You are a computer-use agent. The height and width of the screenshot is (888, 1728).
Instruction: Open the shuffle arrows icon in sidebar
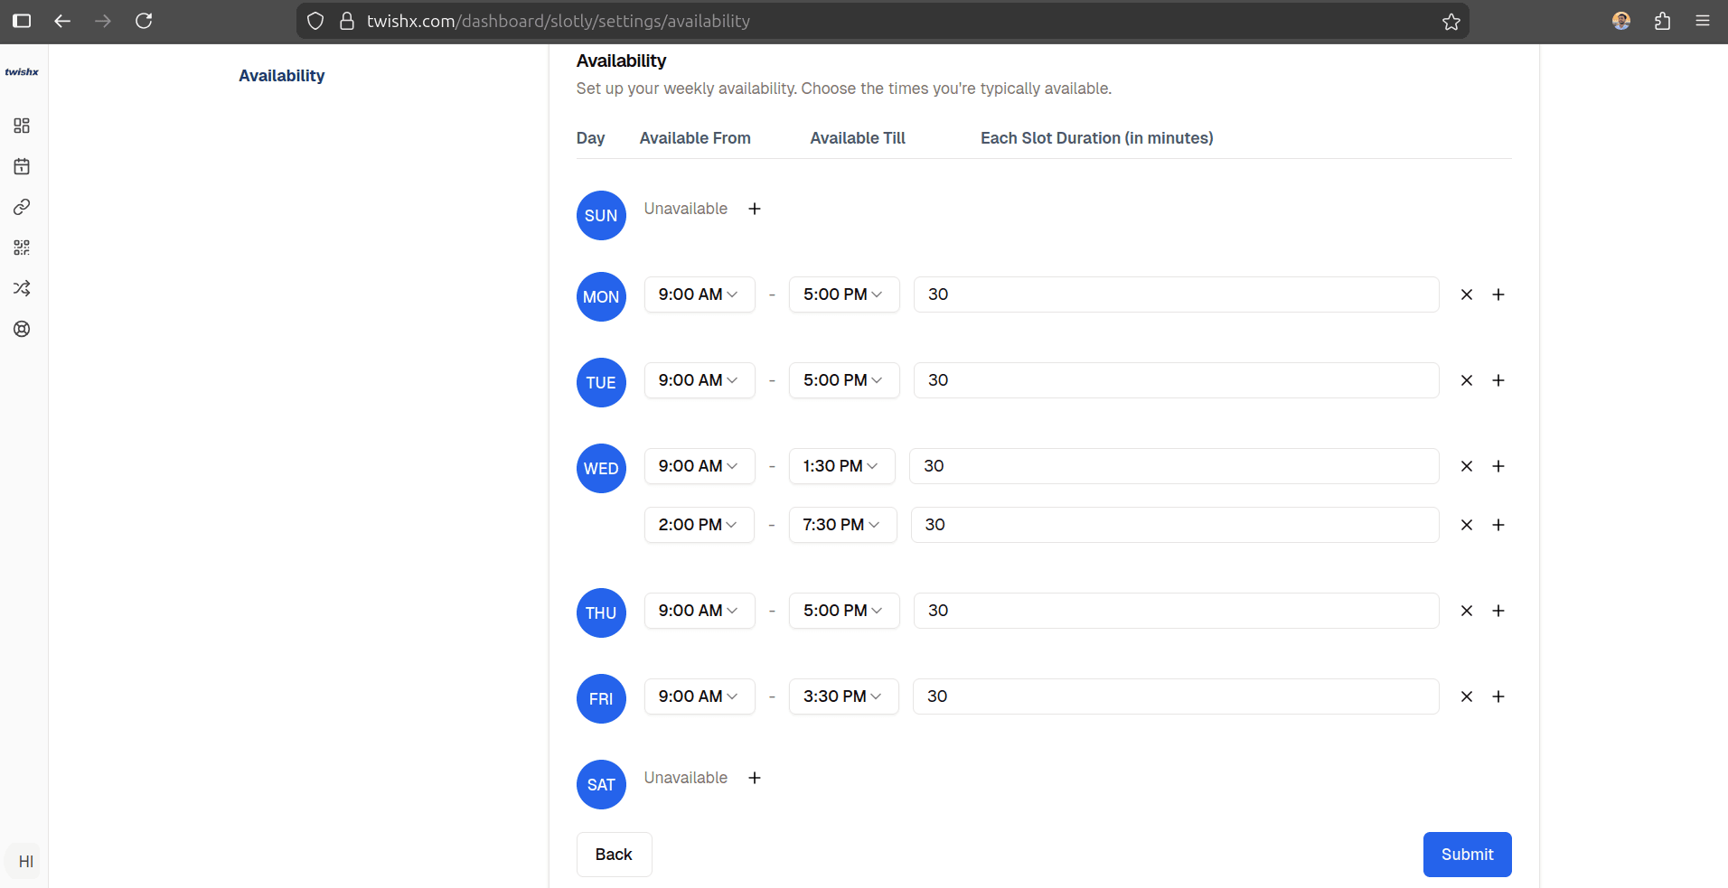tap(22, 288)
